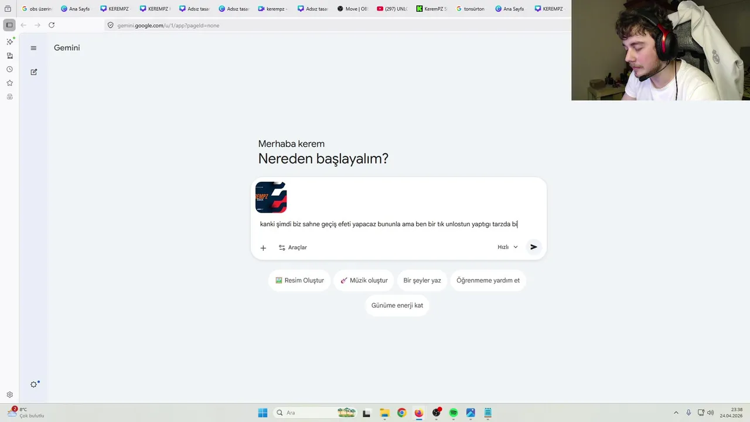The image size is (750, 422).
Task: Start a new chat with pencil icon
Action: pos(33,72)
